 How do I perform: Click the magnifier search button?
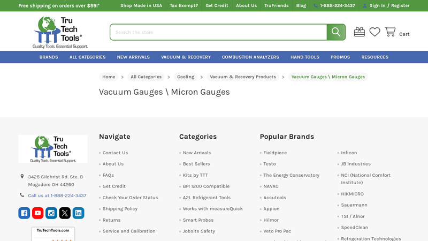point(336,32)
